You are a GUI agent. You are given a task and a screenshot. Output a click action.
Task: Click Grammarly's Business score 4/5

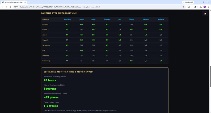pyautogui.click(x=161, y=61)
